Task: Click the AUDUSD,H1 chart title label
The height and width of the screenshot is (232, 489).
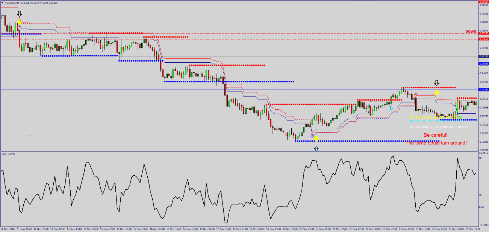Action: pyautogui.click(x=12, y=3)
